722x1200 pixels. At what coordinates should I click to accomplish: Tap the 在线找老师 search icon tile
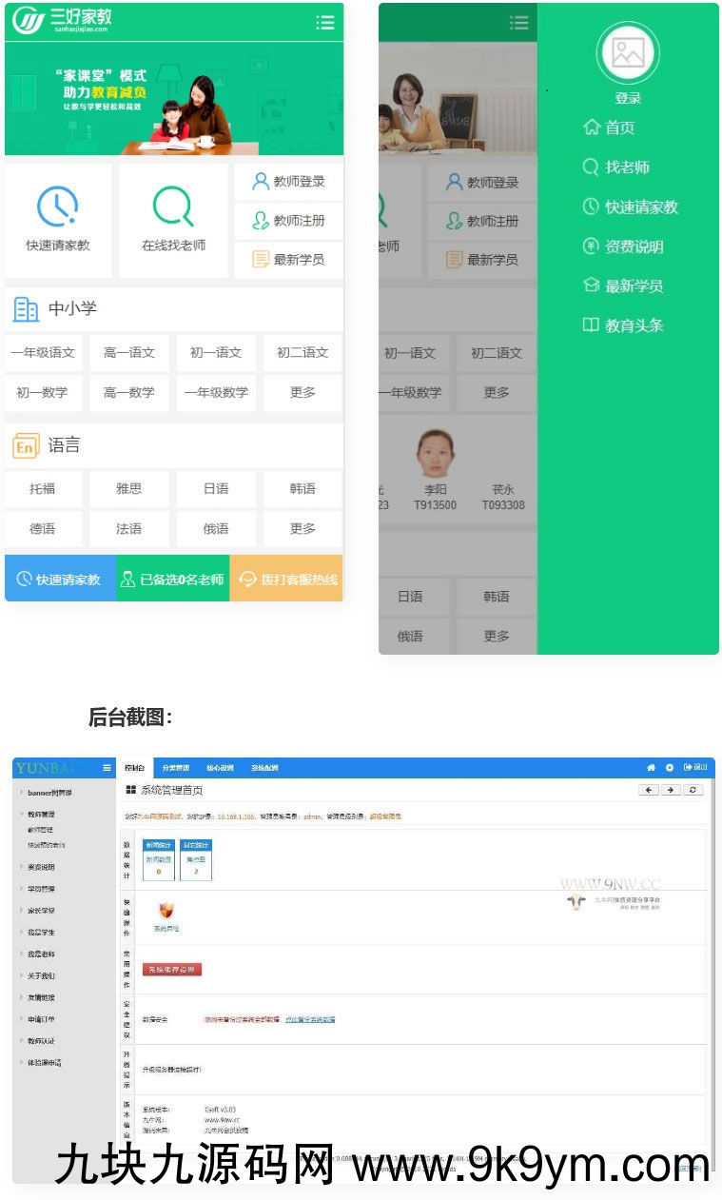click(x=173, y=220)
